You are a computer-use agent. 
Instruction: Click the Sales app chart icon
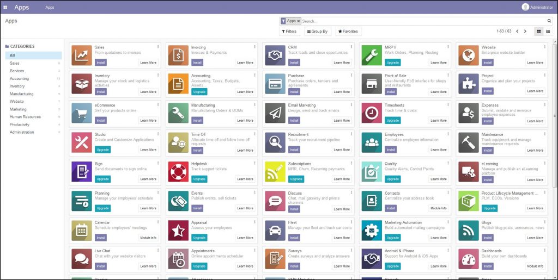[82, 55]
